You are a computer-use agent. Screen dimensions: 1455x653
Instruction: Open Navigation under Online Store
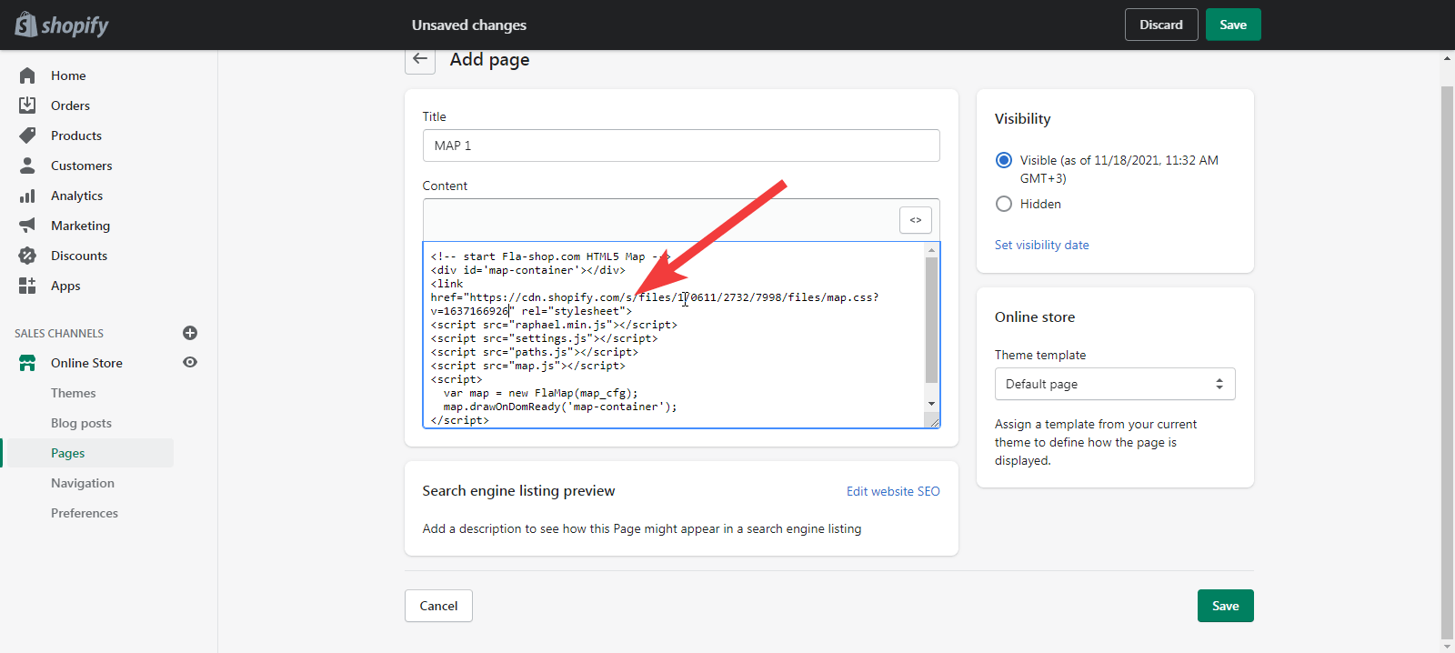pyautogui.click(x=83, y=483)
